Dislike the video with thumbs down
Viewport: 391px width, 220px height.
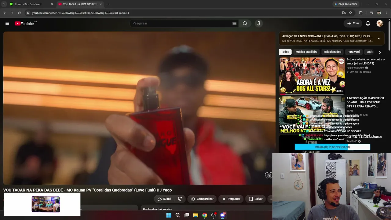(180, 199)
